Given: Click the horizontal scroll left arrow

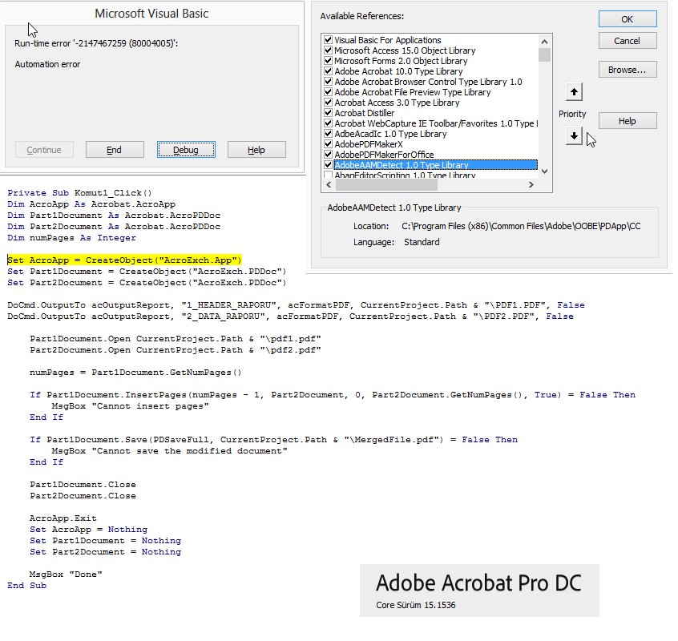Looking at the screenshot, I should click(x=328, y=186).
